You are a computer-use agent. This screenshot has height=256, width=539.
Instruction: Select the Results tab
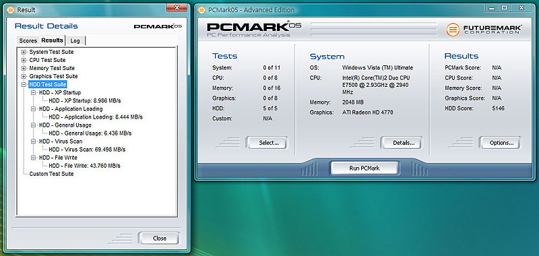point(53,40)
